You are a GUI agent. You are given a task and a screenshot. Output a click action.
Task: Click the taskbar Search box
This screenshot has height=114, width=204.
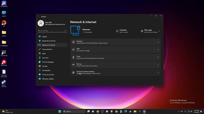tap(74, 111)
